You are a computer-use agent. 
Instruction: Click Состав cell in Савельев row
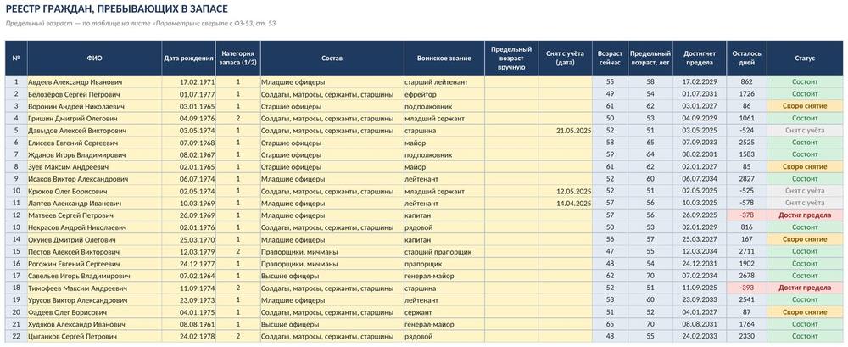point(332,276)
